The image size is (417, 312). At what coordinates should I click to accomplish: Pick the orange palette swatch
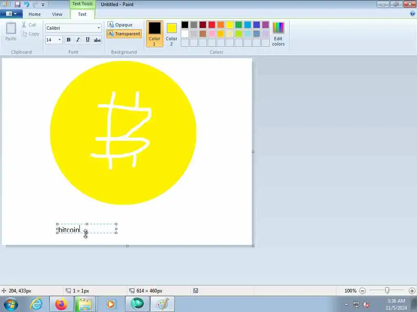220,25
